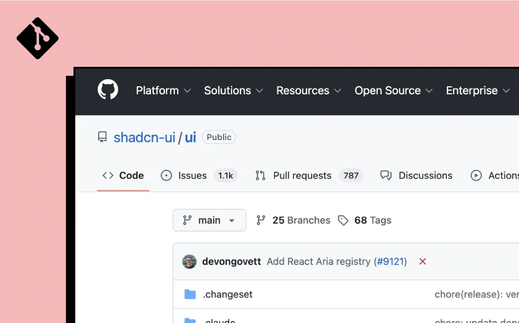Select the Code tab
Image resolution: width=519 pixels, height=323 pixels.
point(123,175)
